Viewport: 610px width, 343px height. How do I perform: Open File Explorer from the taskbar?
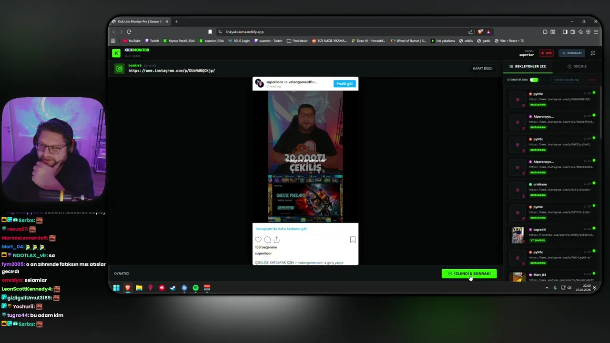tap(139, 288)
